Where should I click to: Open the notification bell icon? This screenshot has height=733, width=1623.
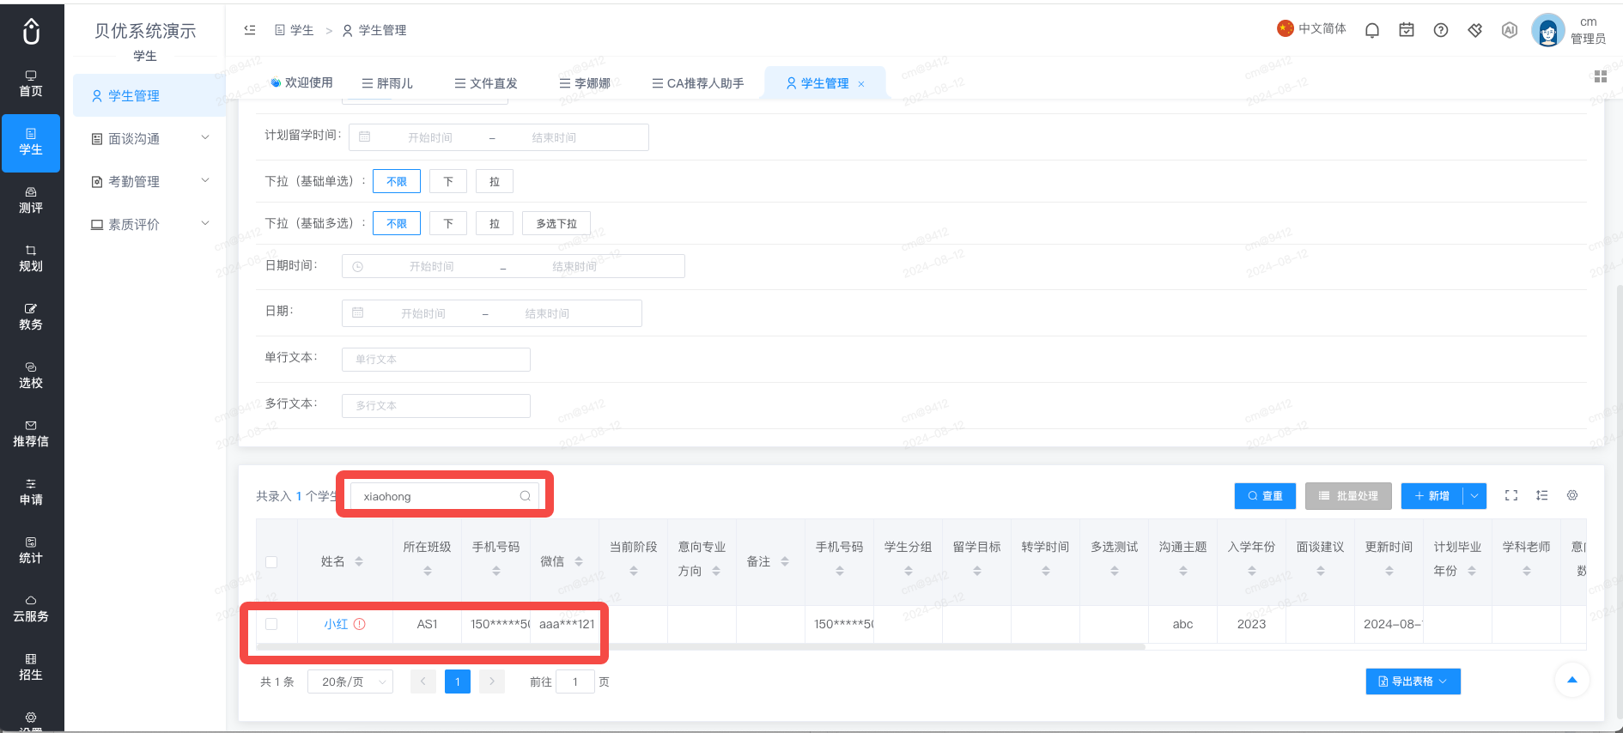coord(1372,30)
